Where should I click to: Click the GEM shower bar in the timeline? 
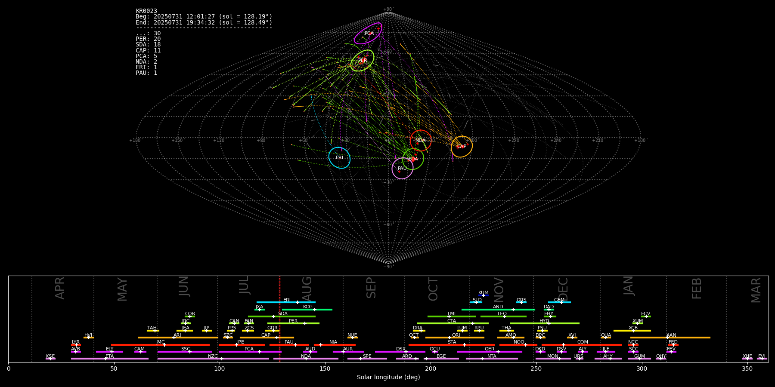click(559, 302)
